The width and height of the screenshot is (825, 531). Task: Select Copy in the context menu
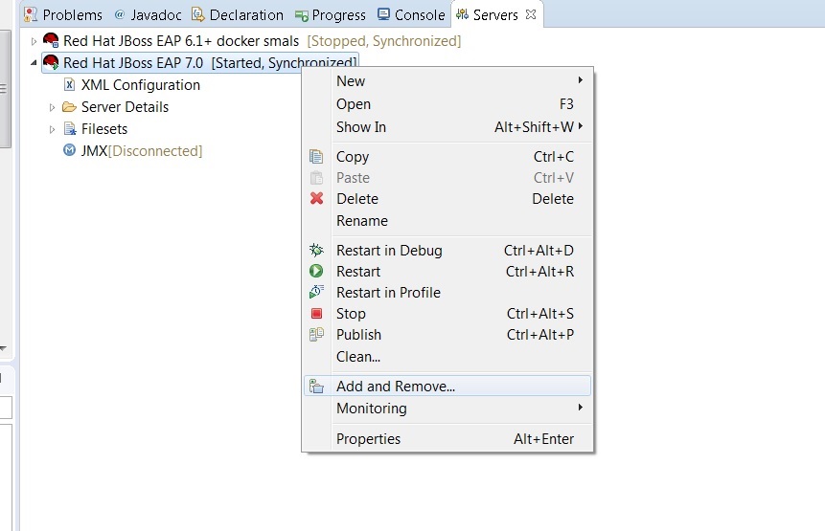click(447, 157)
